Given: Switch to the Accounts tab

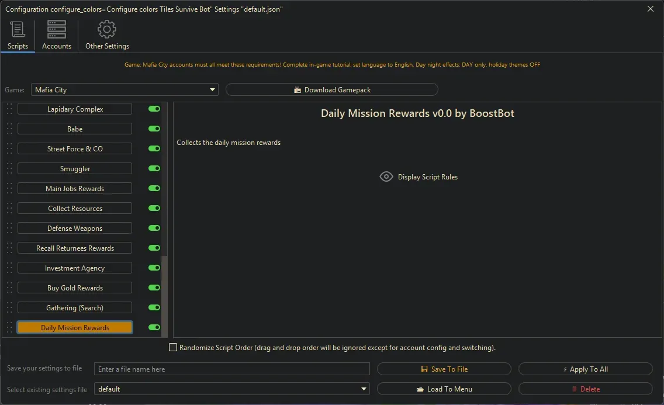Looking at the screenshot, I should 56,35.
